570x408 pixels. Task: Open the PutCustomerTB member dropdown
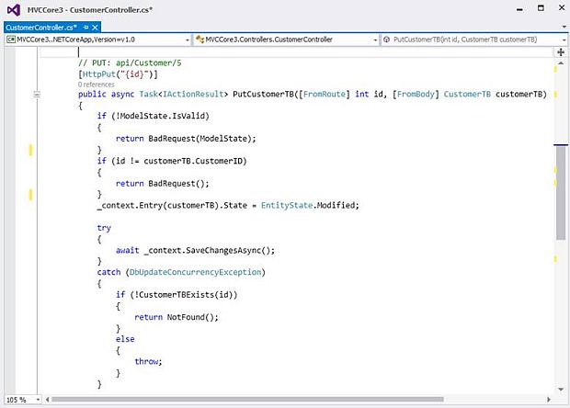(474, 40)
